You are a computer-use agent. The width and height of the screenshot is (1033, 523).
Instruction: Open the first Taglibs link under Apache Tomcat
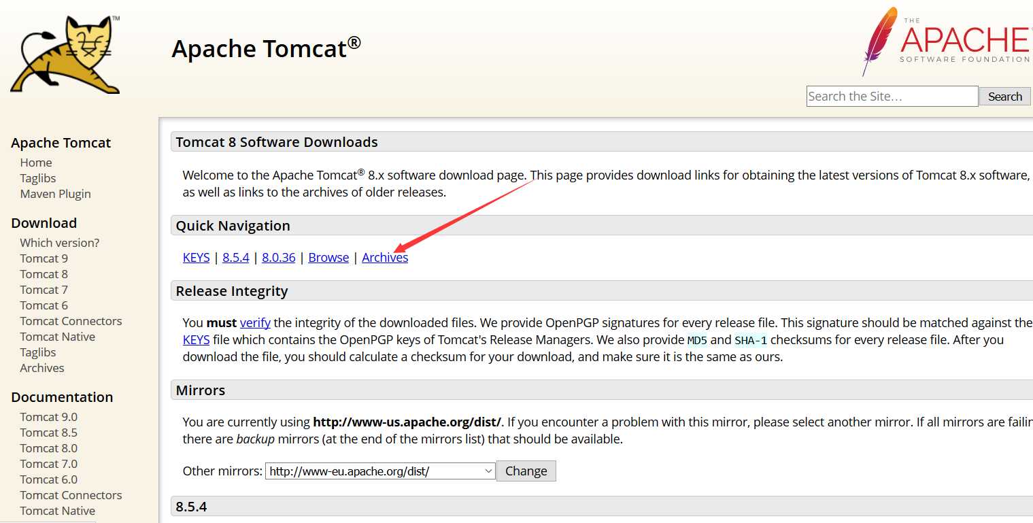(x=38, y=178)
